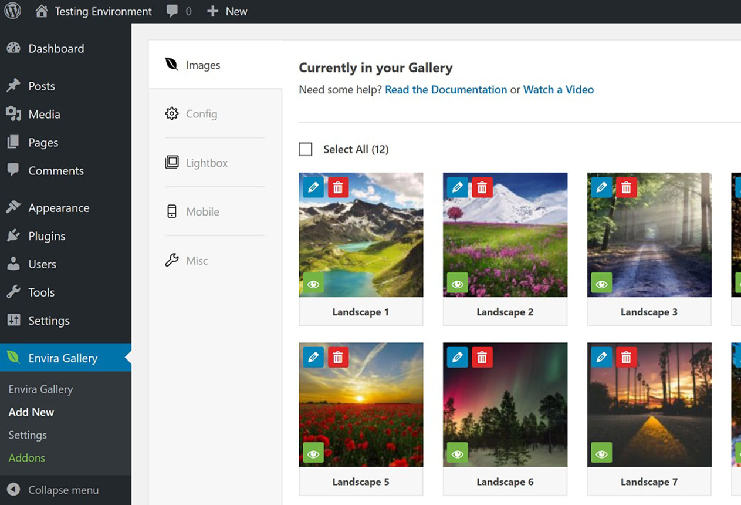Delete Landscape 2 using its trash icon
The height and width of the screenshot is (505, 741).
point(482,187)
